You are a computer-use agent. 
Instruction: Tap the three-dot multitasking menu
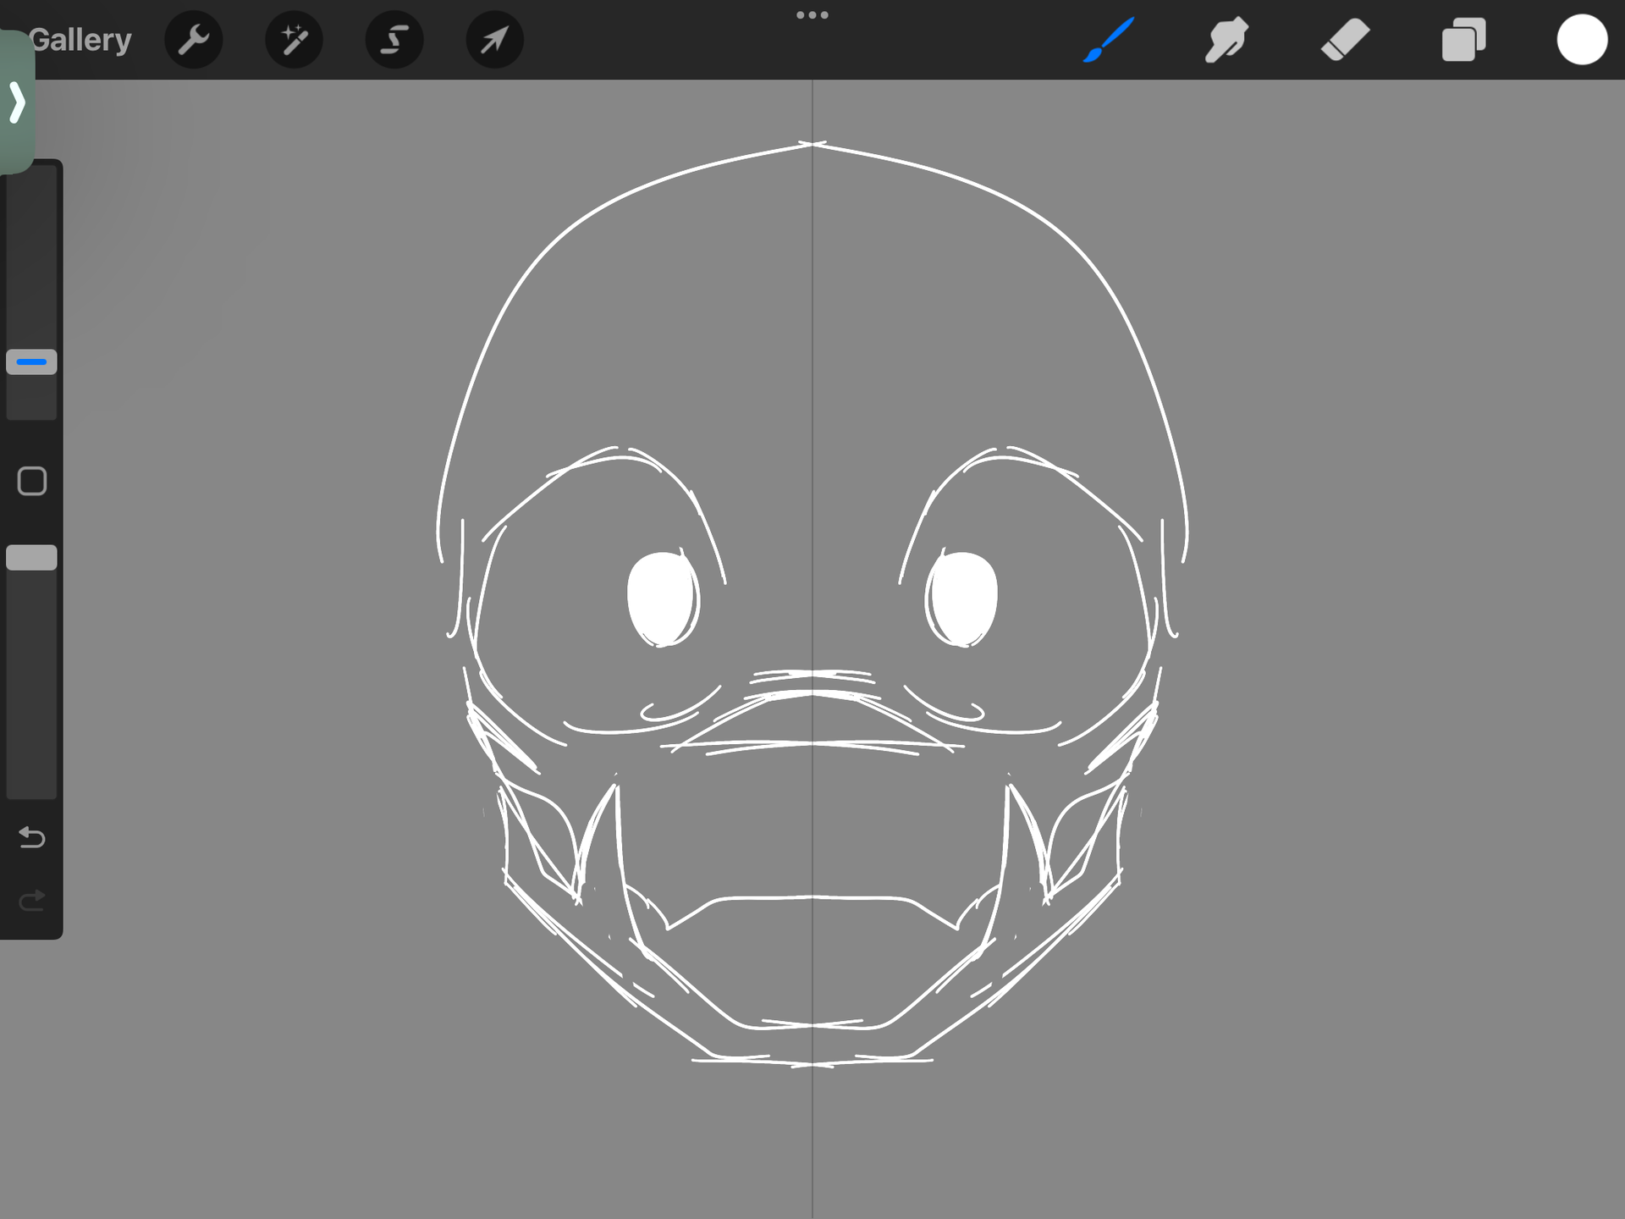pos(812,14)
